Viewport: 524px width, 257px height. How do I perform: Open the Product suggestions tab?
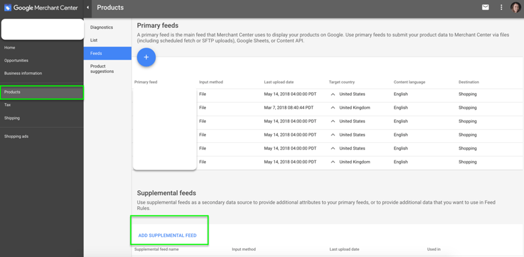click(102, 69)
